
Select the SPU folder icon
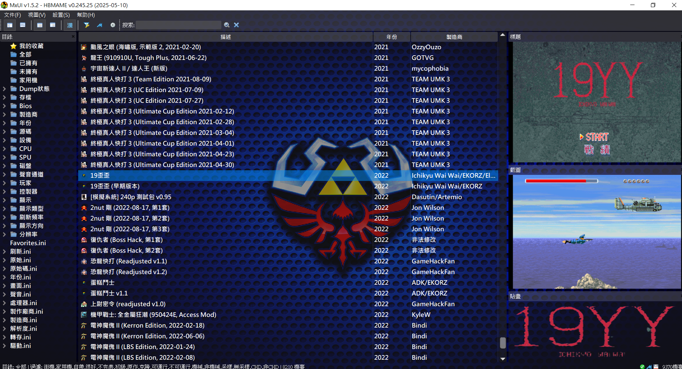[x=14, y=157]
